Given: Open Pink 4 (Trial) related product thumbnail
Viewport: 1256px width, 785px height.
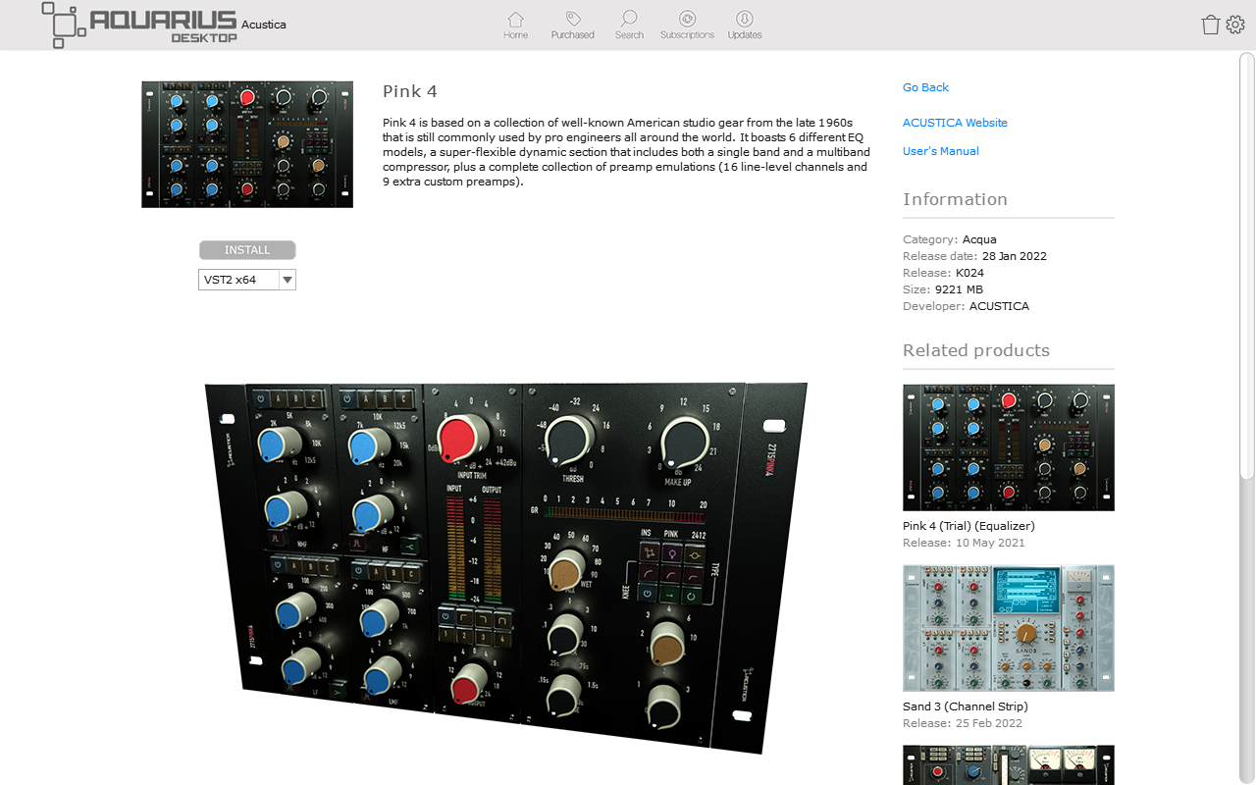Looking at the screenshot, I should (1009, 447).
